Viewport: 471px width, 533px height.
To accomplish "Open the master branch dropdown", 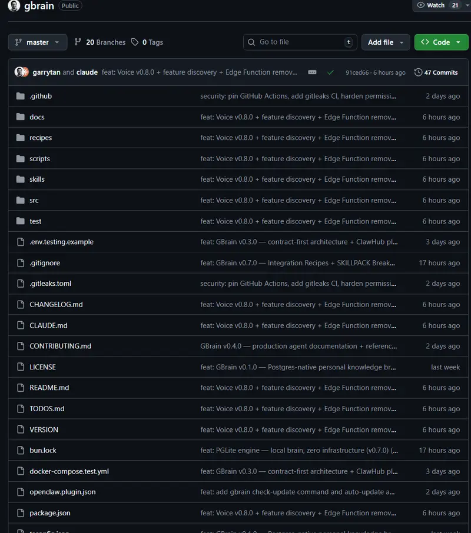I will 38,42.
